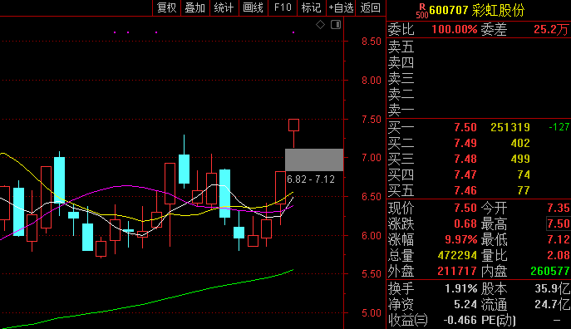This screenshot has height=329, width=571.
Task: Click the 外盘 value 211717
Action: pyautogui.click(x=457, y=271)
